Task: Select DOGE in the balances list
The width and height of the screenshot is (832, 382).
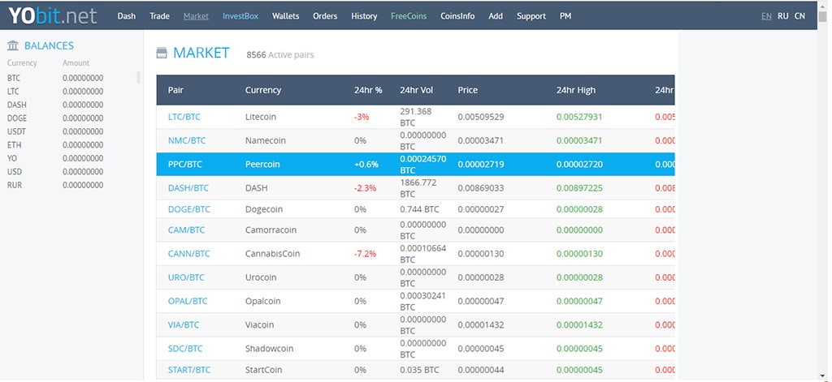Action: pyautogui.click(x=17, y=118)
